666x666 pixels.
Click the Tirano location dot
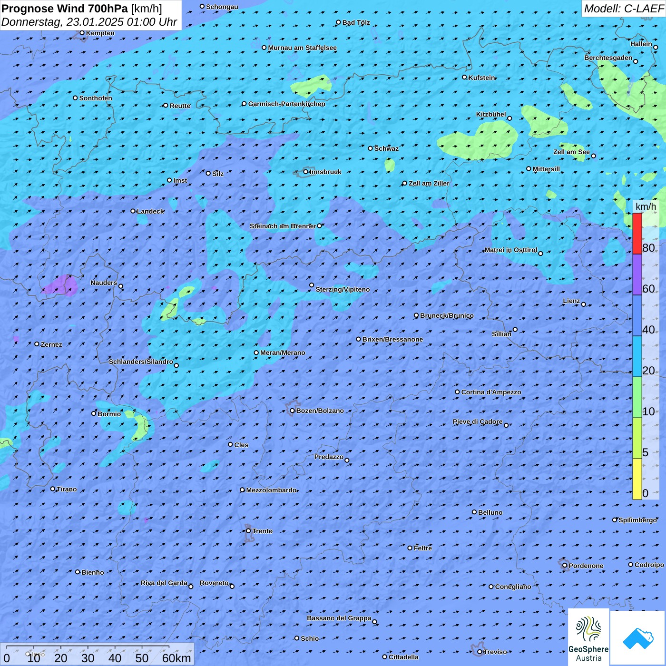(x=53, y=489)
